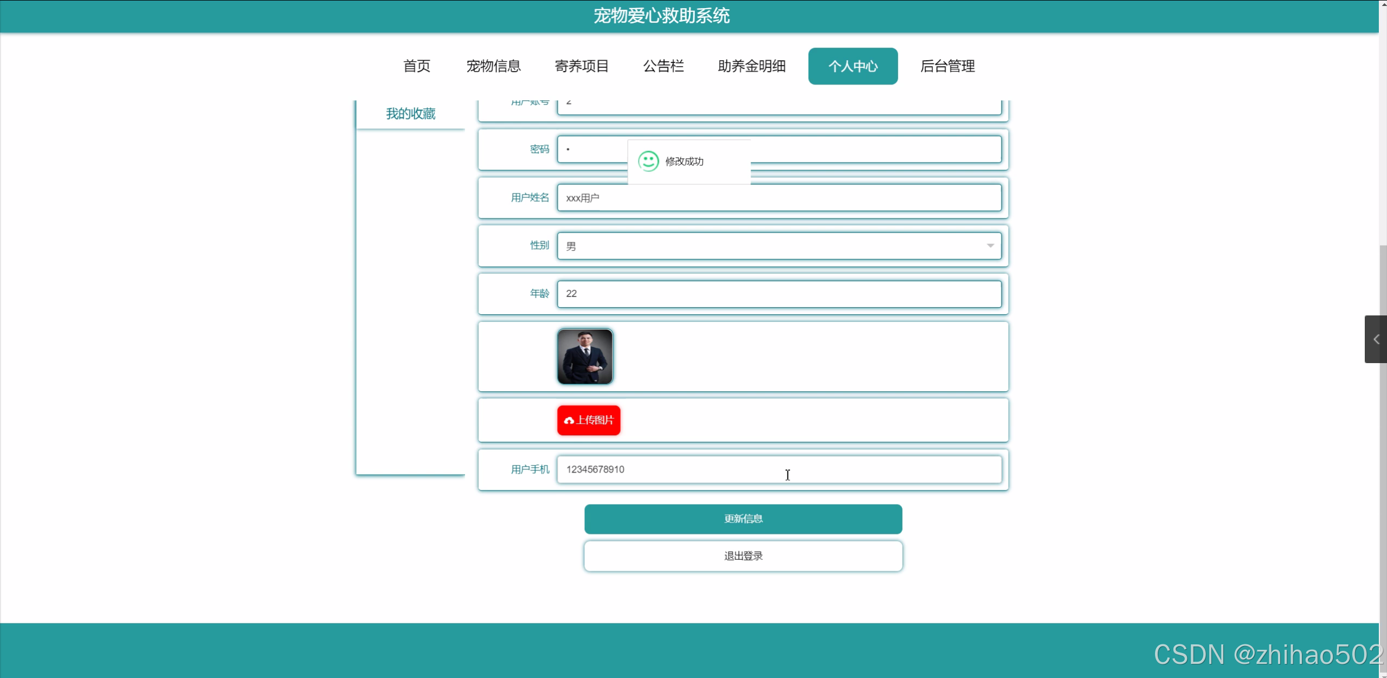Navigate to 助养金明细 page
The image size is (1387, 678).
(751, 66)
